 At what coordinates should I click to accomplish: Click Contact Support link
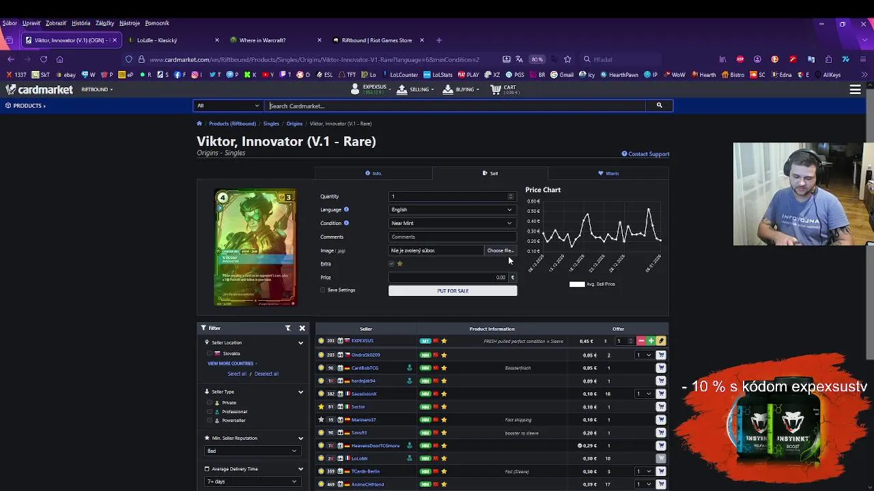pos(645,154)
